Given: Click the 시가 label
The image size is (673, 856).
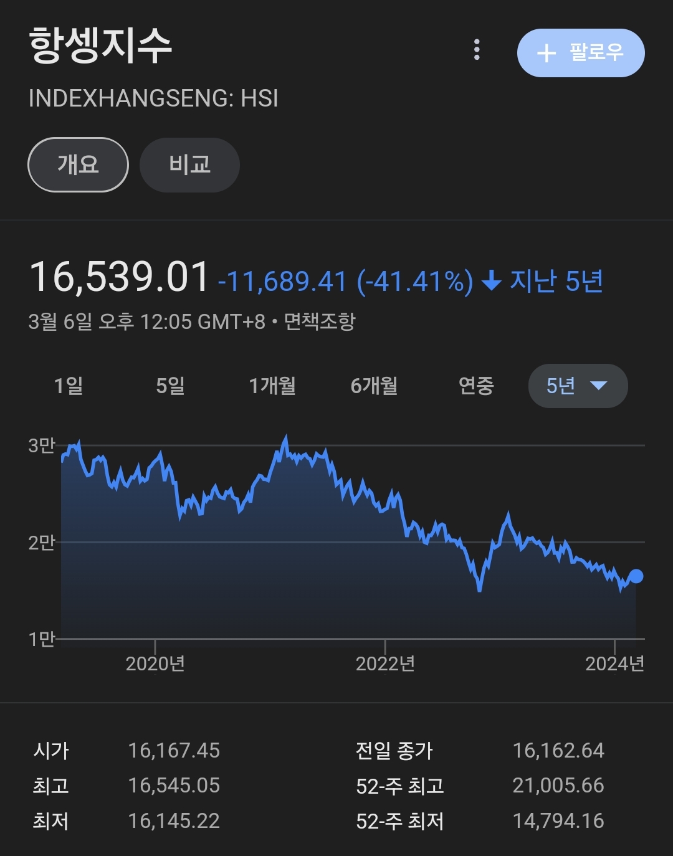Looking at the screenshot, I should [x=51, y=750].
